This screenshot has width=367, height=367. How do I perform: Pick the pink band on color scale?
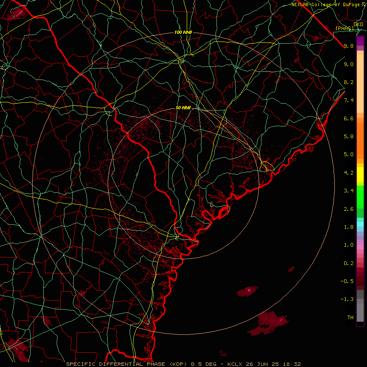pyautogui.click(x=360, y=247)
